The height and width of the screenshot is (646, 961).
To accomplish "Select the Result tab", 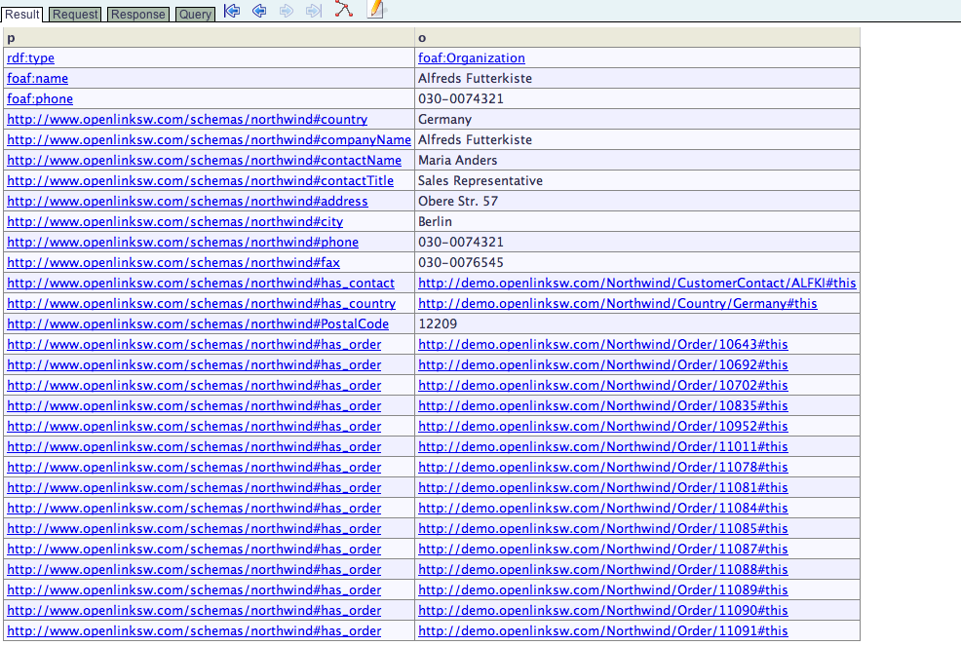I will 22,14.
